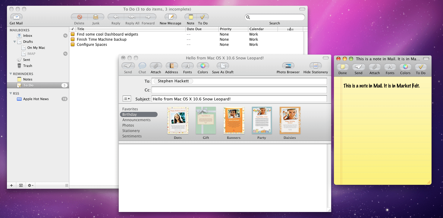Send the message with the Send icon in compose window
Viewport: 443px width, 218px height.
pyautogui.click(x=128, y=66)
